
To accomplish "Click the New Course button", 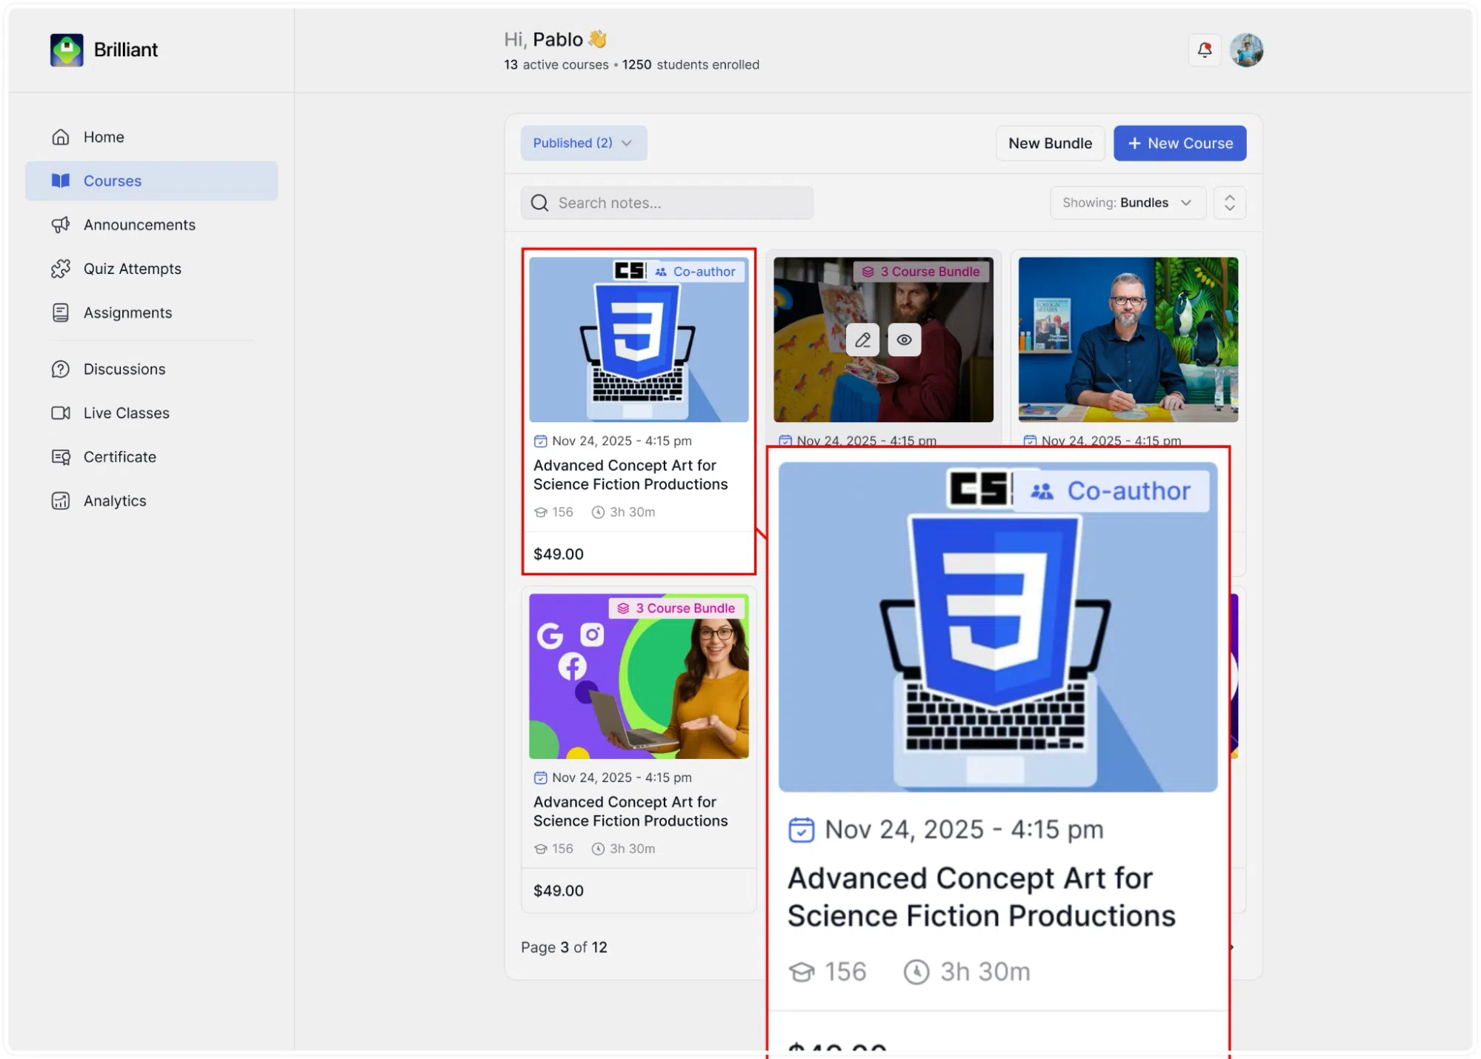I will (x=1179, y=143).
